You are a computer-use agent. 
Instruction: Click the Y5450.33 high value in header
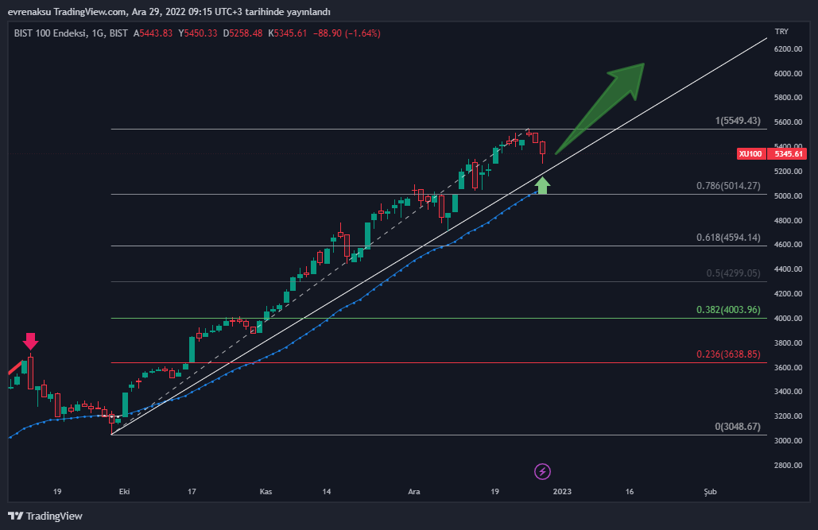pyautogui.click(x=198, y=33)
